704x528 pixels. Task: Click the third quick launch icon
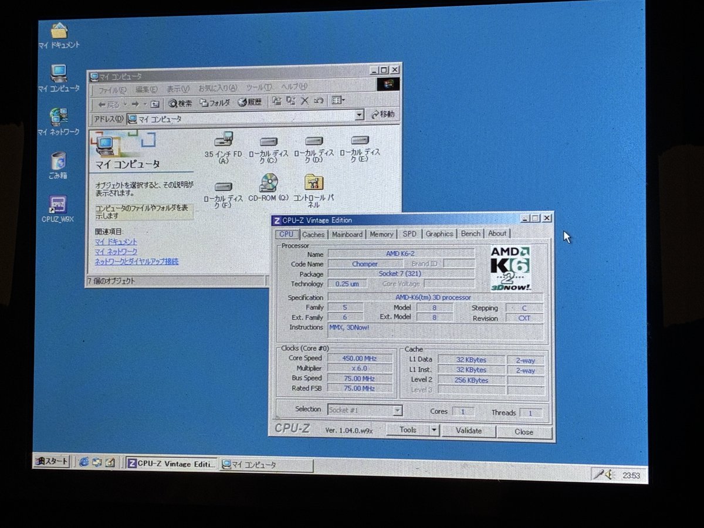110,462
